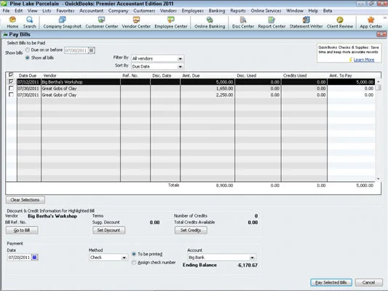Check the Great Gobs of Clay 1,650.00 bill
This screenshot has height=291, width=388.
click(x=11, y=88)
